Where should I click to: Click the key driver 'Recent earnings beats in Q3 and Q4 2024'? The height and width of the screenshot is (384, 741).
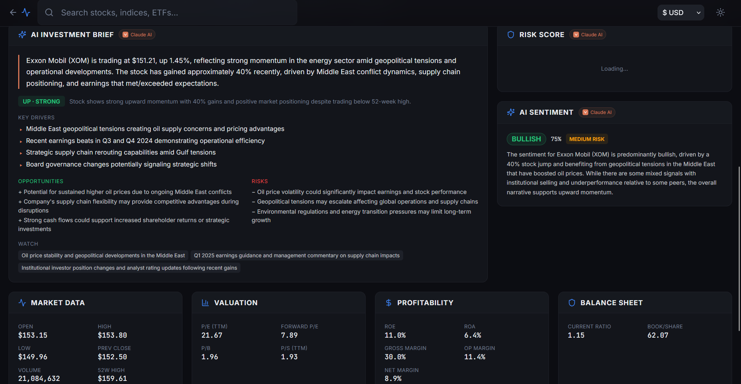click(x=145, y=141)
